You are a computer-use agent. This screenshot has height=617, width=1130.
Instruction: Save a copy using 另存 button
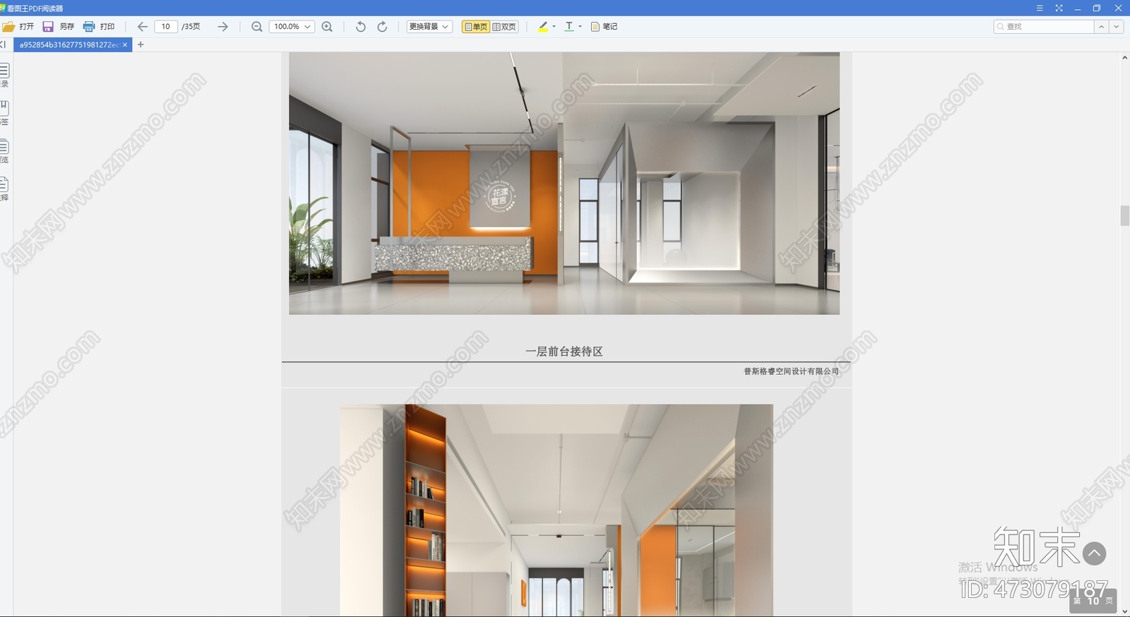click(58, 26)
